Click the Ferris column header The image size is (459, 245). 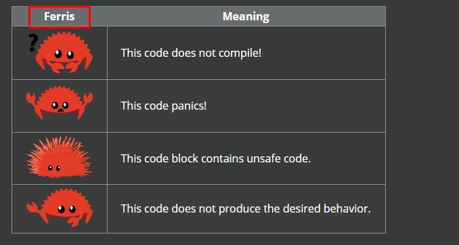(x=60, y=16)
